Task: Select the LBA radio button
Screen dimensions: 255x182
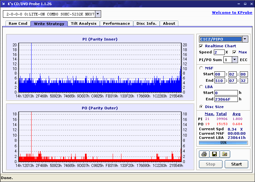Action: 201,86
